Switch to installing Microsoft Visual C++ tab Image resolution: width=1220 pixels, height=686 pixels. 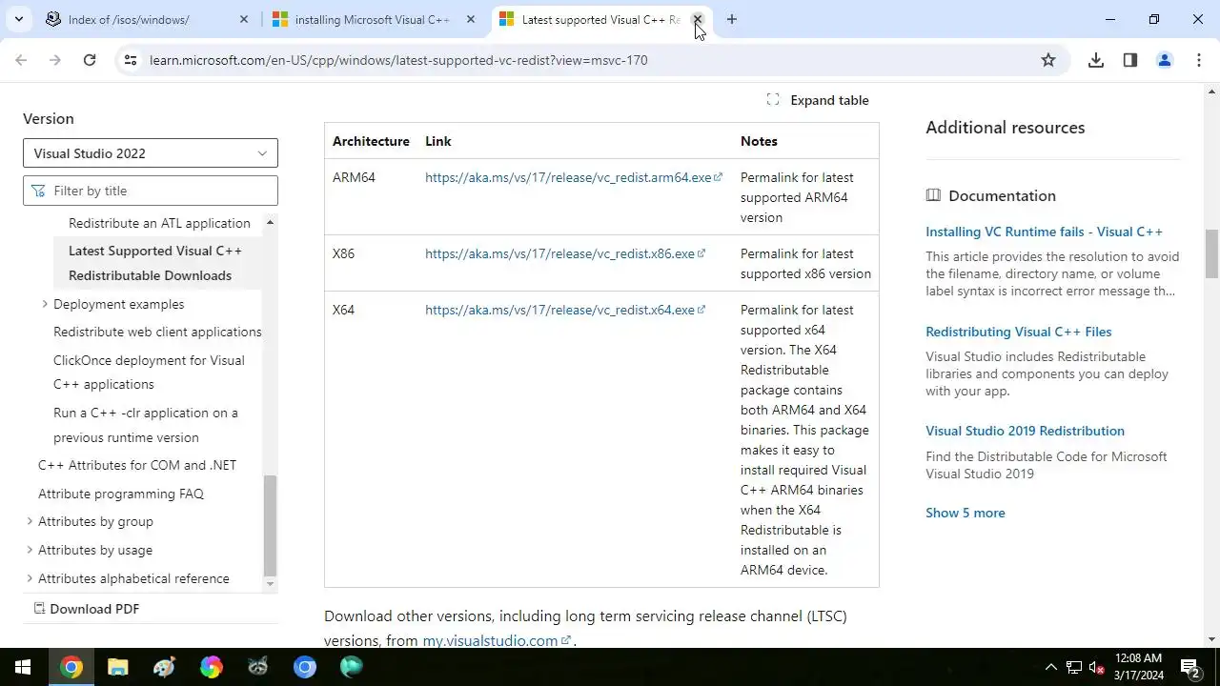372,19
